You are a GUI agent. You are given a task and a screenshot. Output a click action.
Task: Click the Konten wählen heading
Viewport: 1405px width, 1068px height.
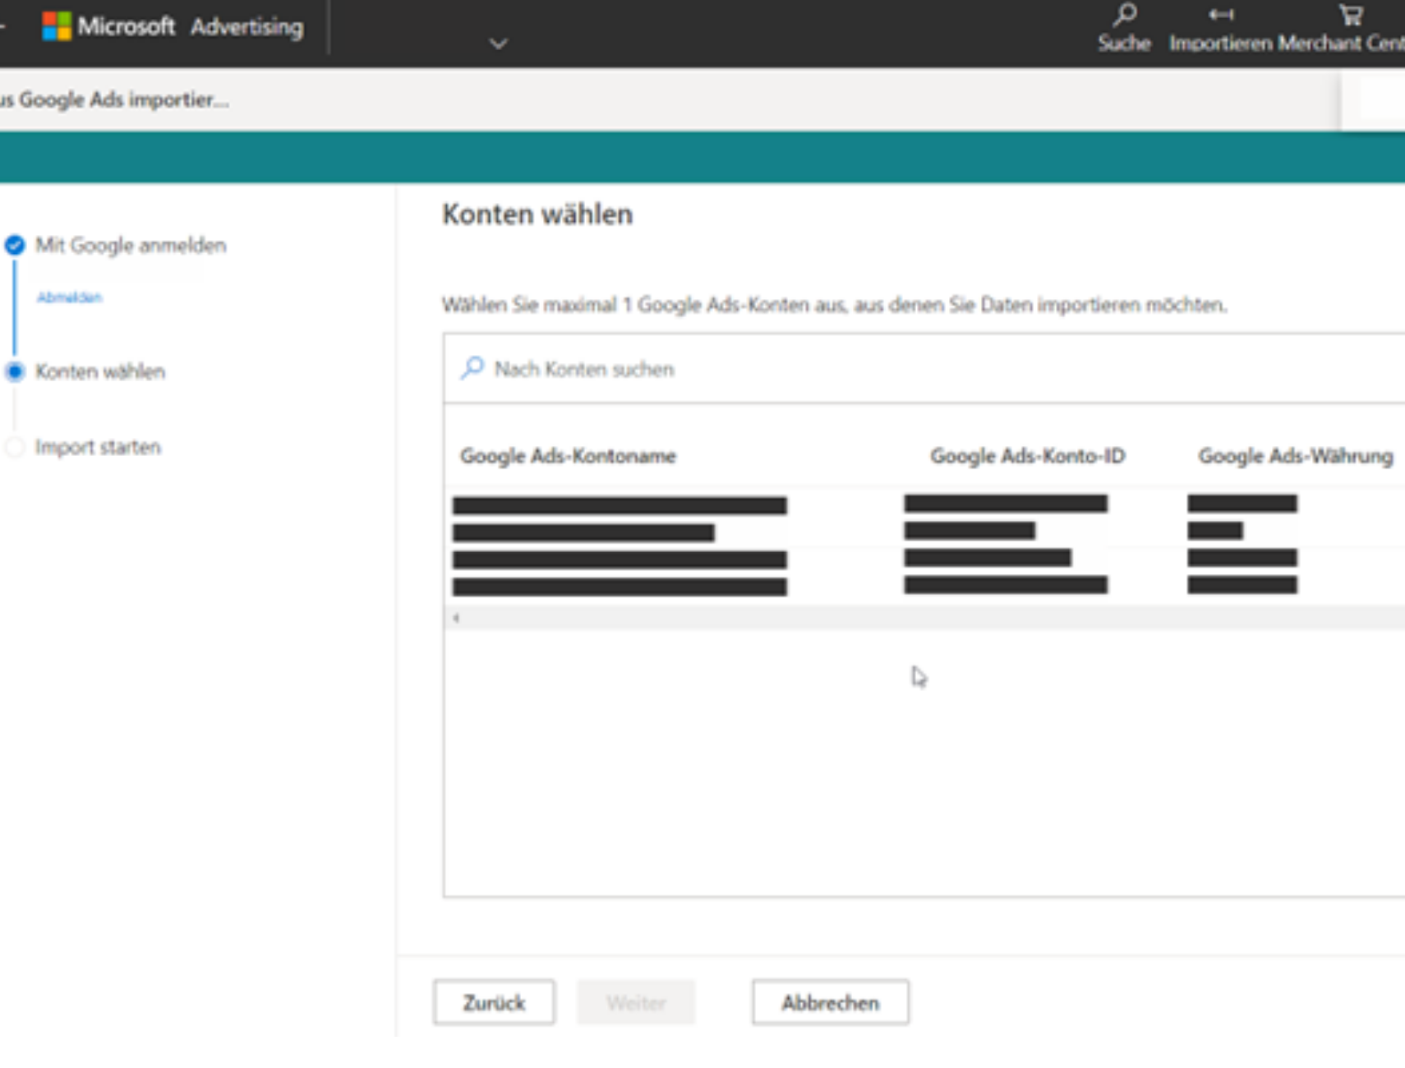(x=537, y=214)
